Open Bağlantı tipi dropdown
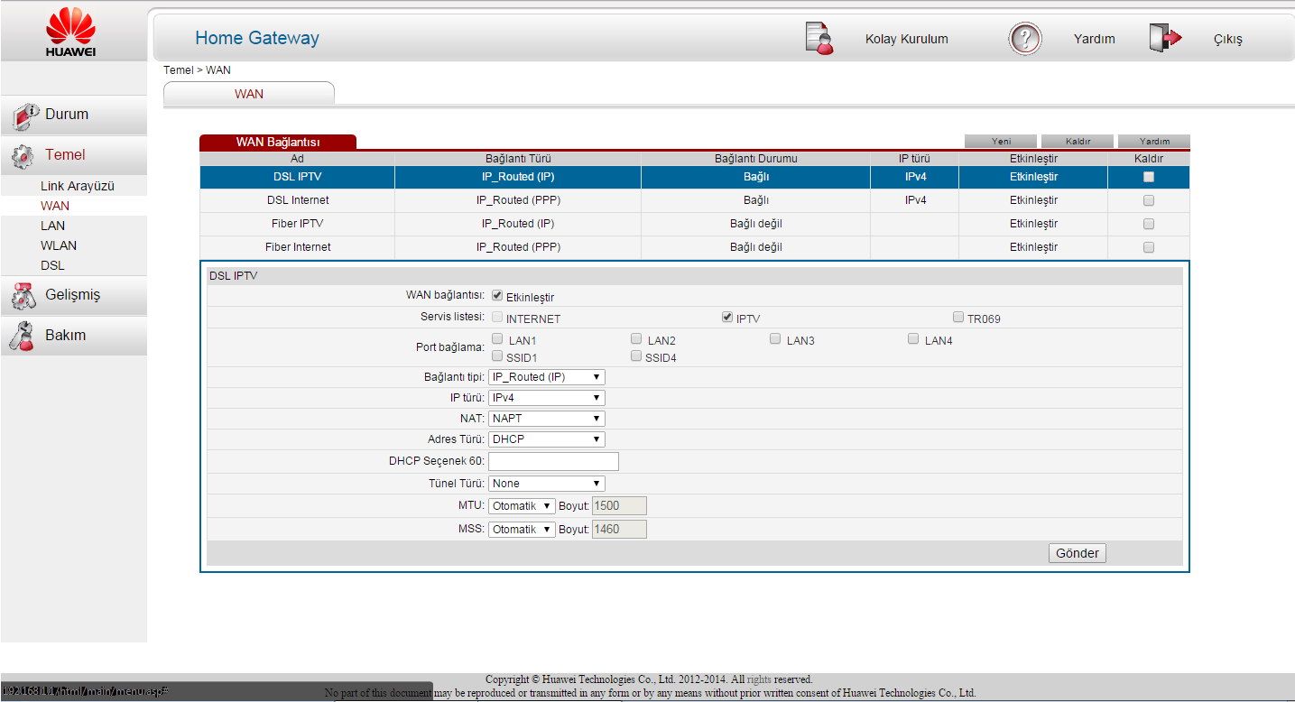 coord(547,377)
